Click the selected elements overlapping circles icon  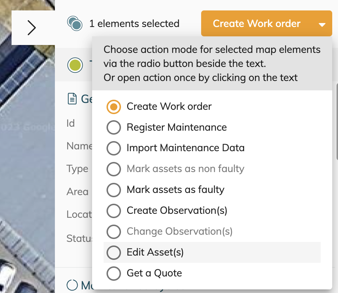click(x=74, y=24)
